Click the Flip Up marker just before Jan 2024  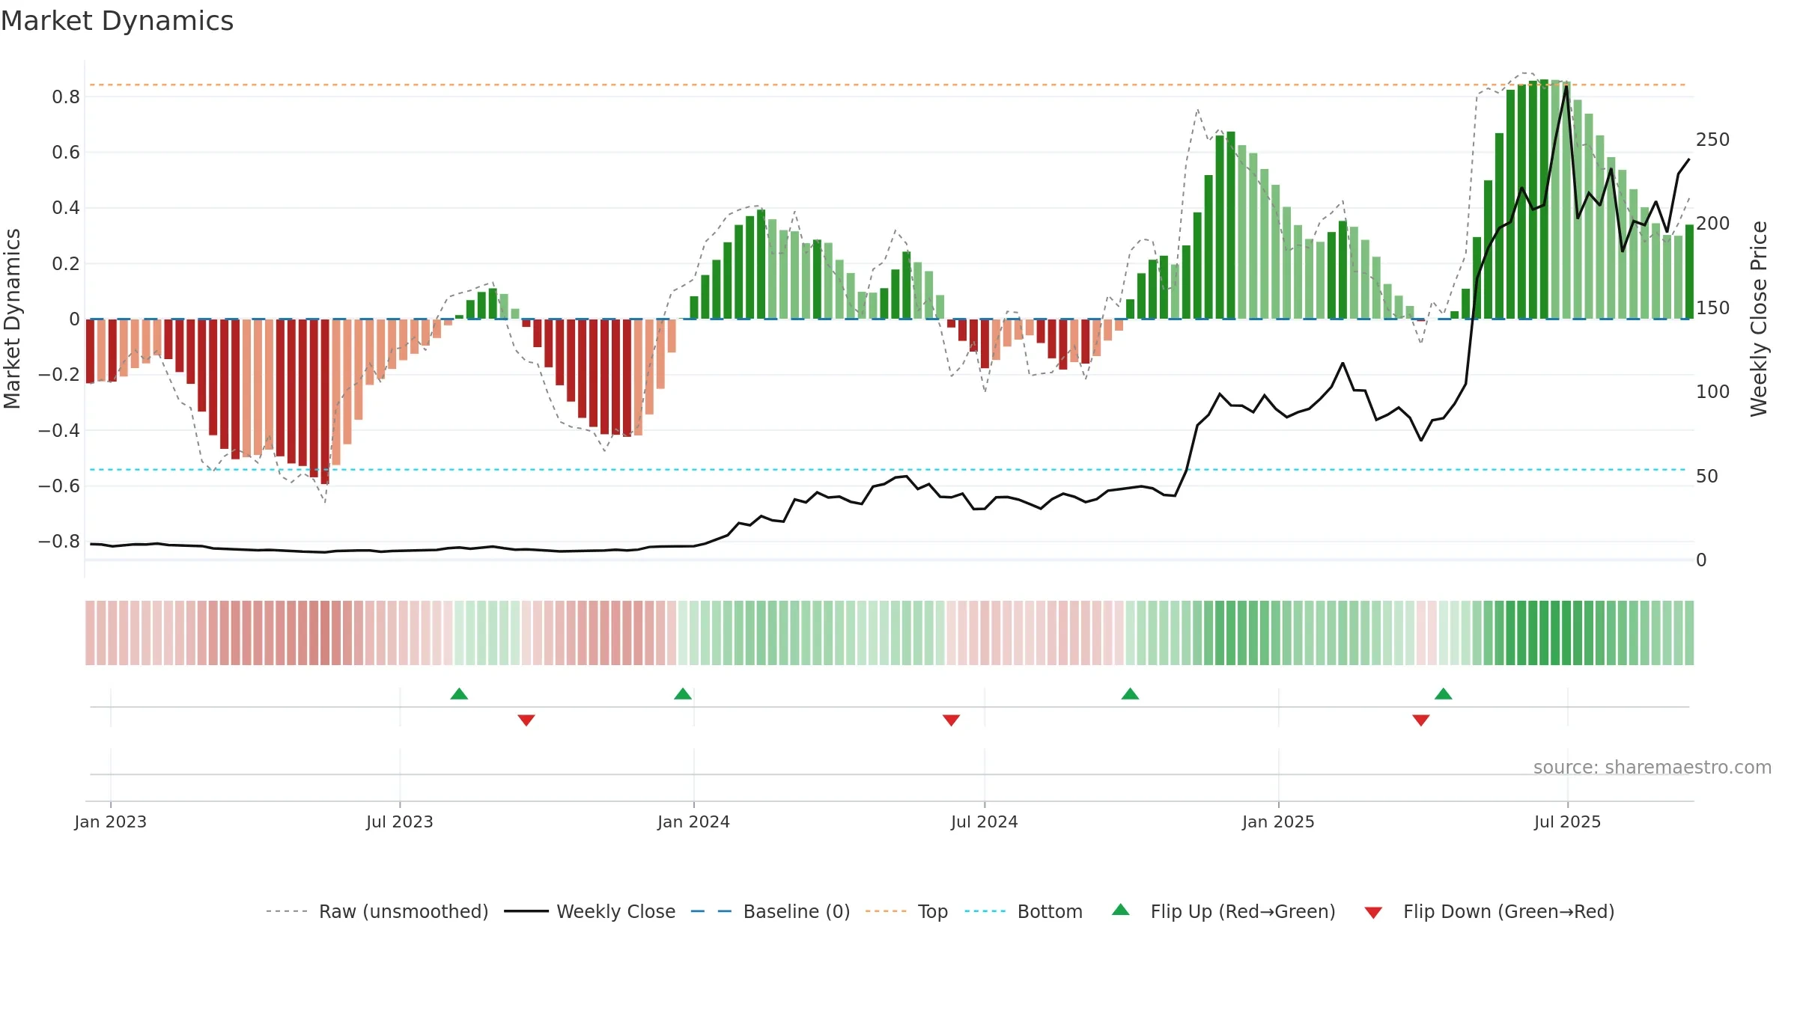coord(683,694)
